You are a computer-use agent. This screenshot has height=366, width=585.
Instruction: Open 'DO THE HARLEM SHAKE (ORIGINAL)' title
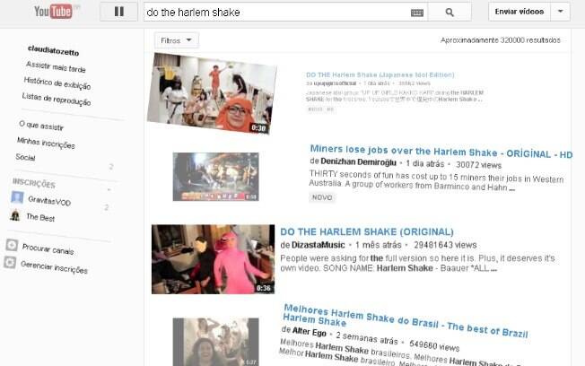click(367, 232)
